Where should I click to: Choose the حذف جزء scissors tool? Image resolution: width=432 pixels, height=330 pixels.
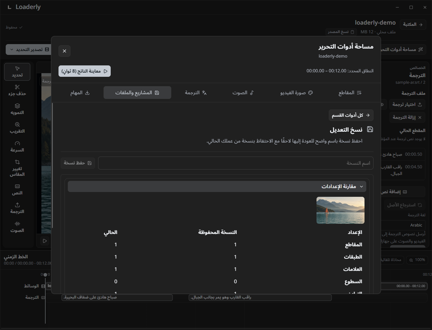coord(17,90)
